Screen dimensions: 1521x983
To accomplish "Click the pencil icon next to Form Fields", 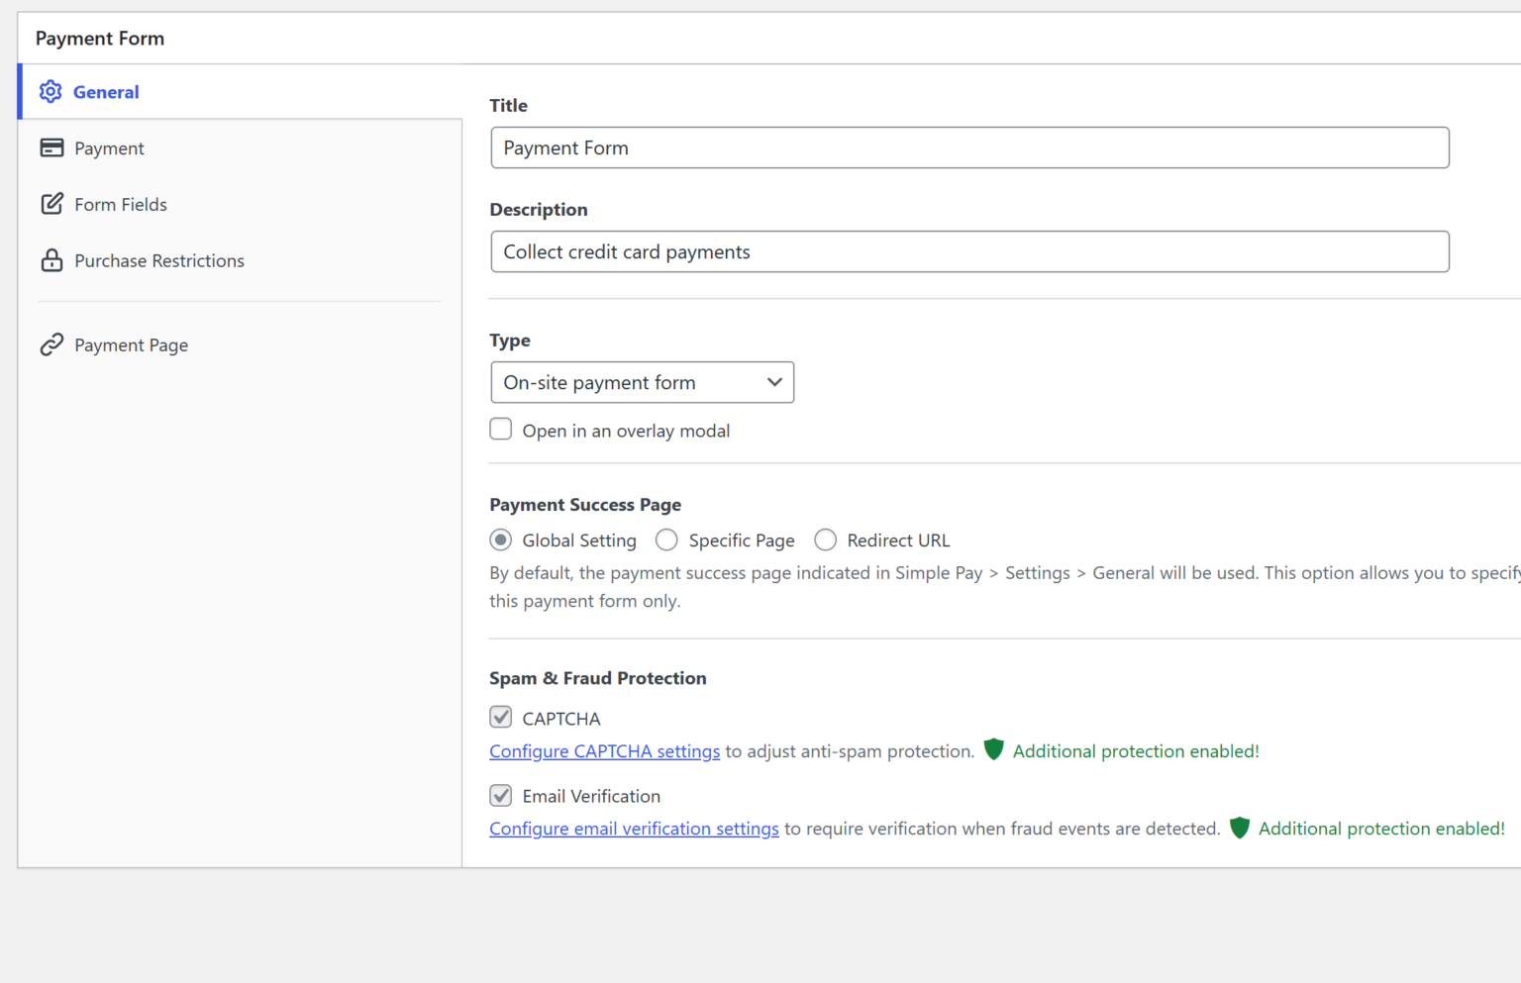I will [51, 204].
